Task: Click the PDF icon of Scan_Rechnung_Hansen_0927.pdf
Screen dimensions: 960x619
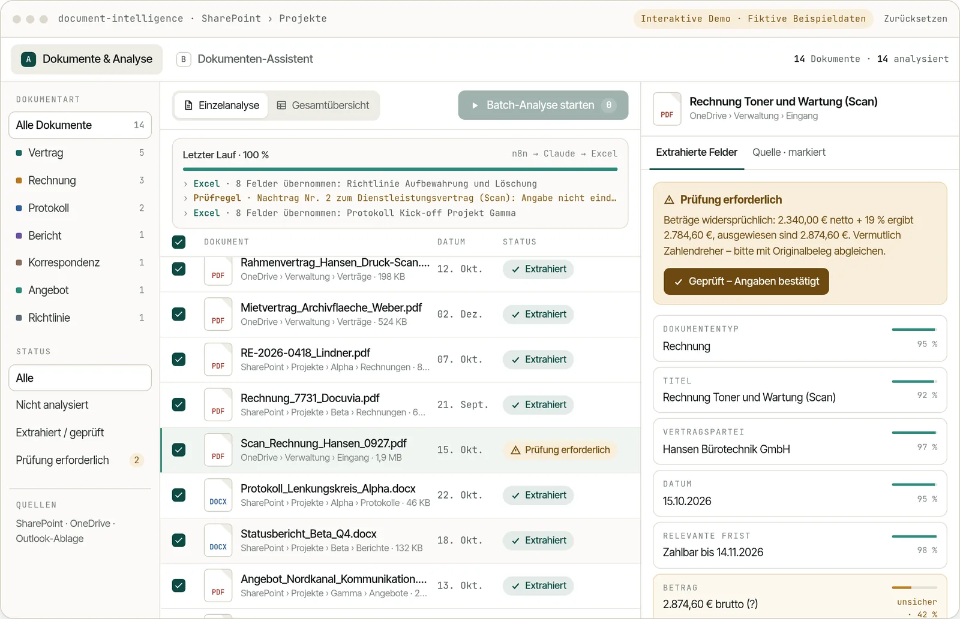Action: tap(218, 450)
